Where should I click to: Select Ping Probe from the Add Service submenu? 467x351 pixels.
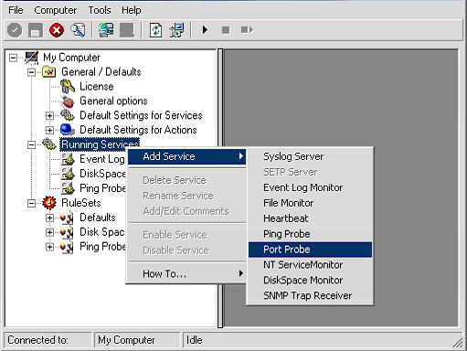(x=310, y=234)
